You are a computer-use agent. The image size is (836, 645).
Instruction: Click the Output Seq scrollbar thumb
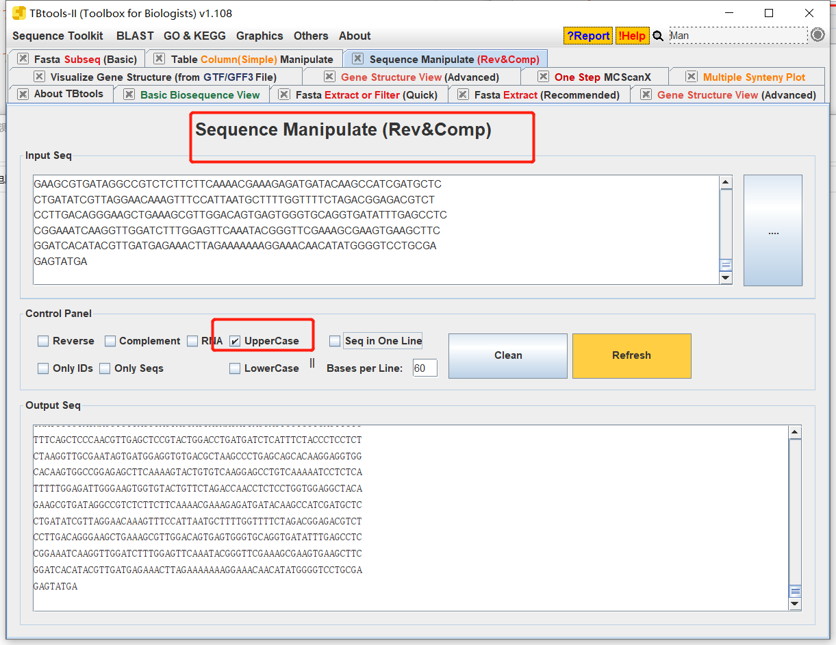pyautogui.click(x=795, y=592)
